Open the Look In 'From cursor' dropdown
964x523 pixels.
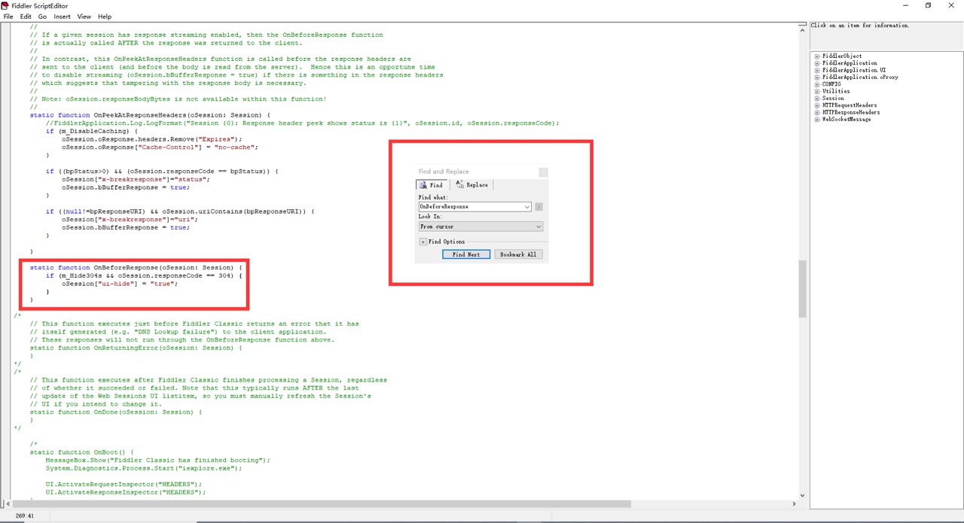pos(480,227)
